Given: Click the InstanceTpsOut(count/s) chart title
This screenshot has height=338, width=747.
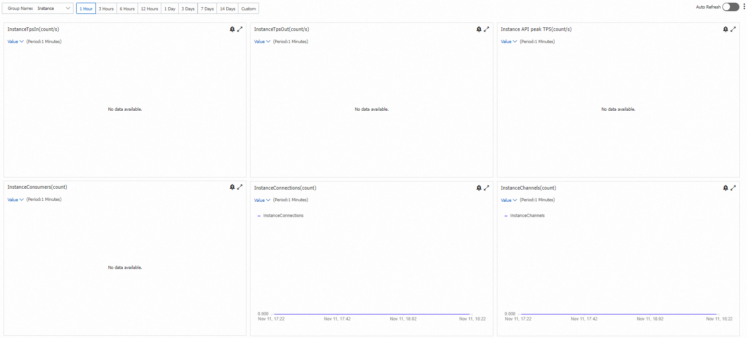Looking at the screenshot, I should (x=281, y=29).
